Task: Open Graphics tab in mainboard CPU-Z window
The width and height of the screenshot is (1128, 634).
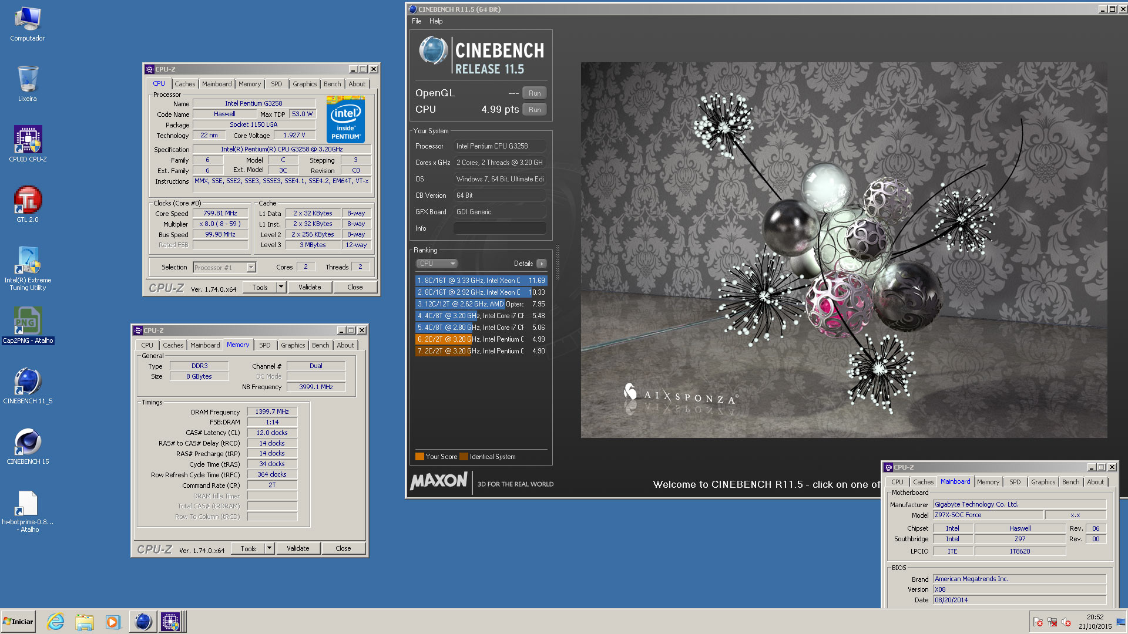Action: [x=1043, y=482]
